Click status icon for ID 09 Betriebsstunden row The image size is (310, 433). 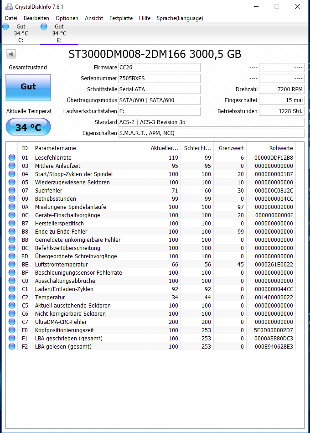point(12,198)
